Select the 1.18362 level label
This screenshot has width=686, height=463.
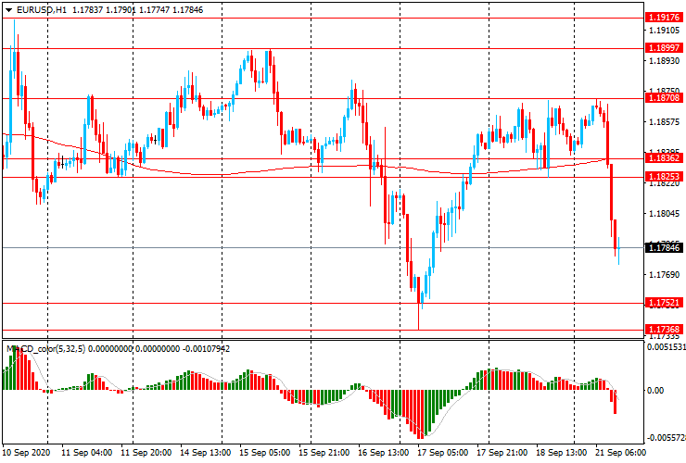[664, 157]
